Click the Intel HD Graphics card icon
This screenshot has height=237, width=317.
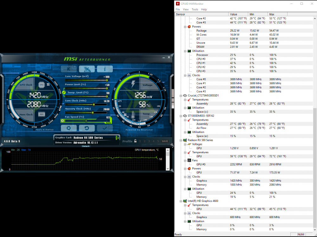click(x=185, y=201)
